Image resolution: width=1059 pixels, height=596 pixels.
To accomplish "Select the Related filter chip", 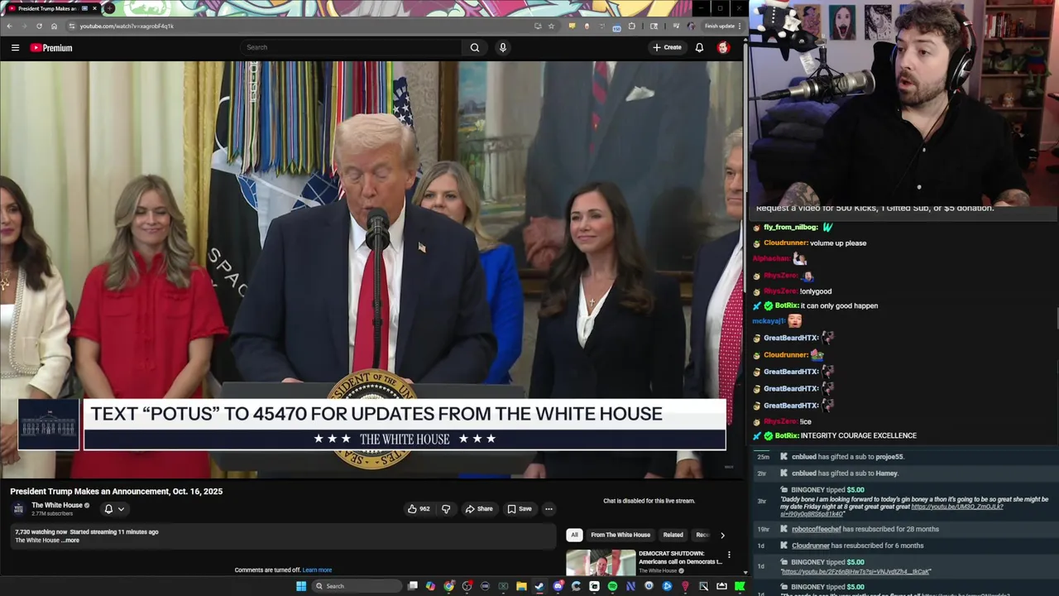I will coord(673,535).
